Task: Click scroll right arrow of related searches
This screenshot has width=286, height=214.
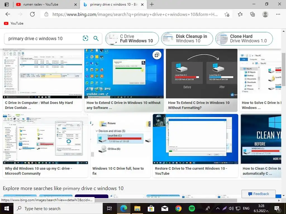Action: pos(279,200)
